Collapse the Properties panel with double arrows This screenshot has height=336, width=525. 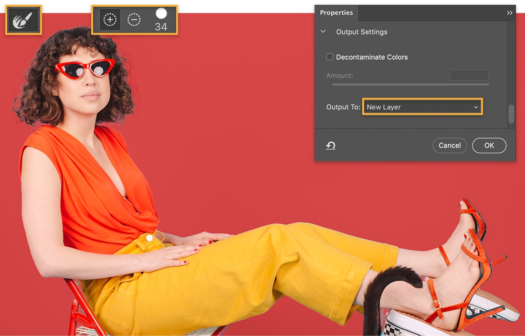(509, 13)
